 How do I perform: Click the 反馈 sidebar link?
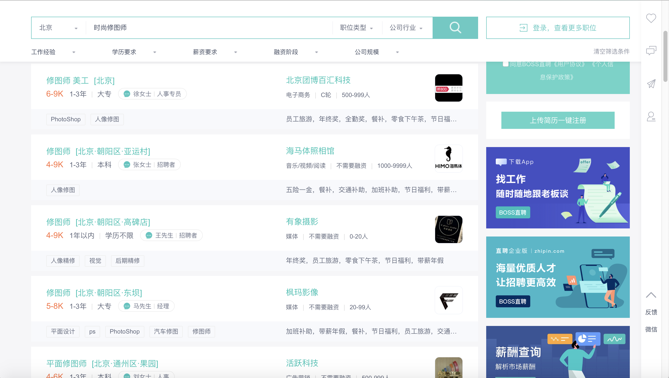[x=651, y=312]
